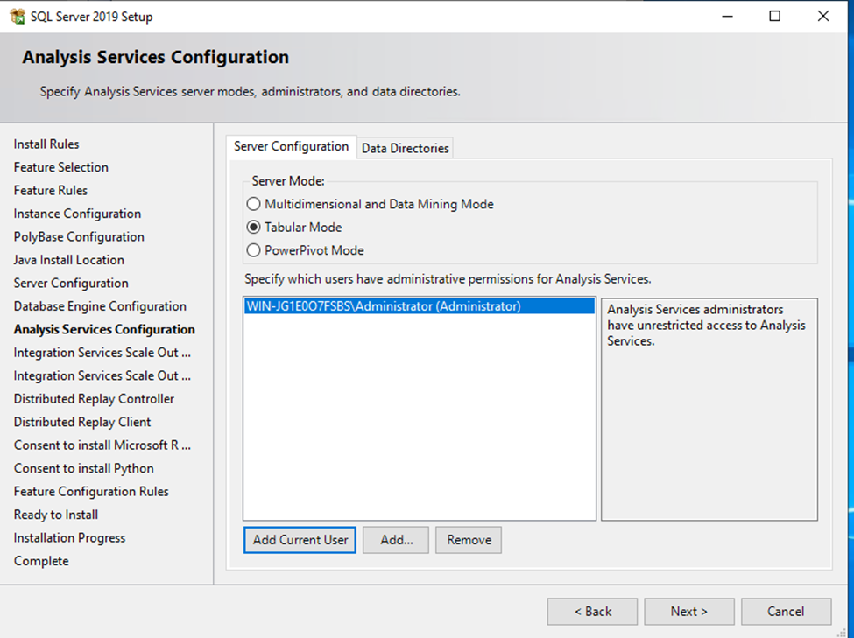The width and height of the screenshot is (854, 638).
Task: Click Server Configuration in the left steps list
Action: coord(71,283)
